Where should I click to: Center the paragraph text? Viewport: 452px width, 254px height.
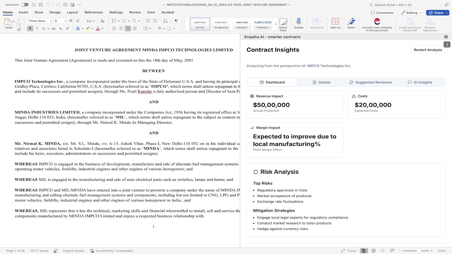click(x=121, y=28)
